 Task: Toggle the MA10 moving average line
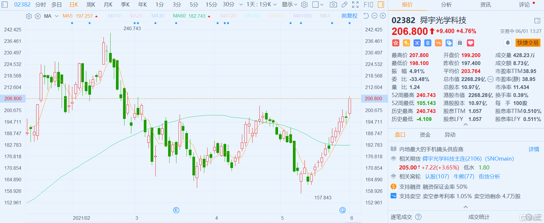115,16
